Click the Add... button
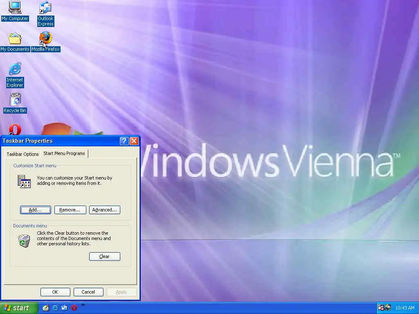Image resolution: width=419 pixels, height=314 pixels. [35, 210]
